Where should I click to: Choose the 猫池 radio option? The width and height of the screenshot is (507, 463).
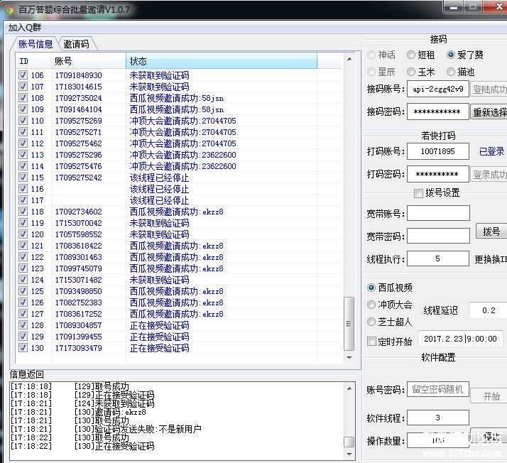click(x=451, y=72)
